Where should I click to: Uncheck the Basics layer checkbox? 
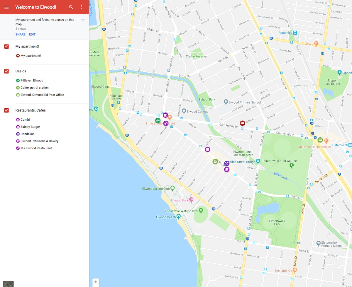[6, 71]
